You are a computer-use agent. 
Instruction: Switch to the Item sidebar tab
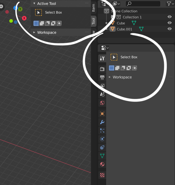coord(93,8)
